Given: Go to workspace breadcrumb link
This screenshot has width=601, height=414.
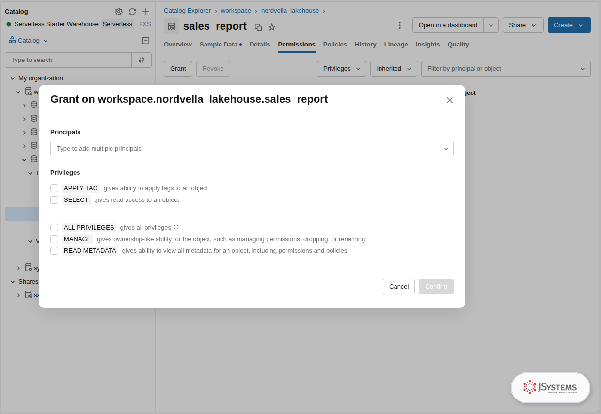Looking at the screenshot, I should (236, 11).
